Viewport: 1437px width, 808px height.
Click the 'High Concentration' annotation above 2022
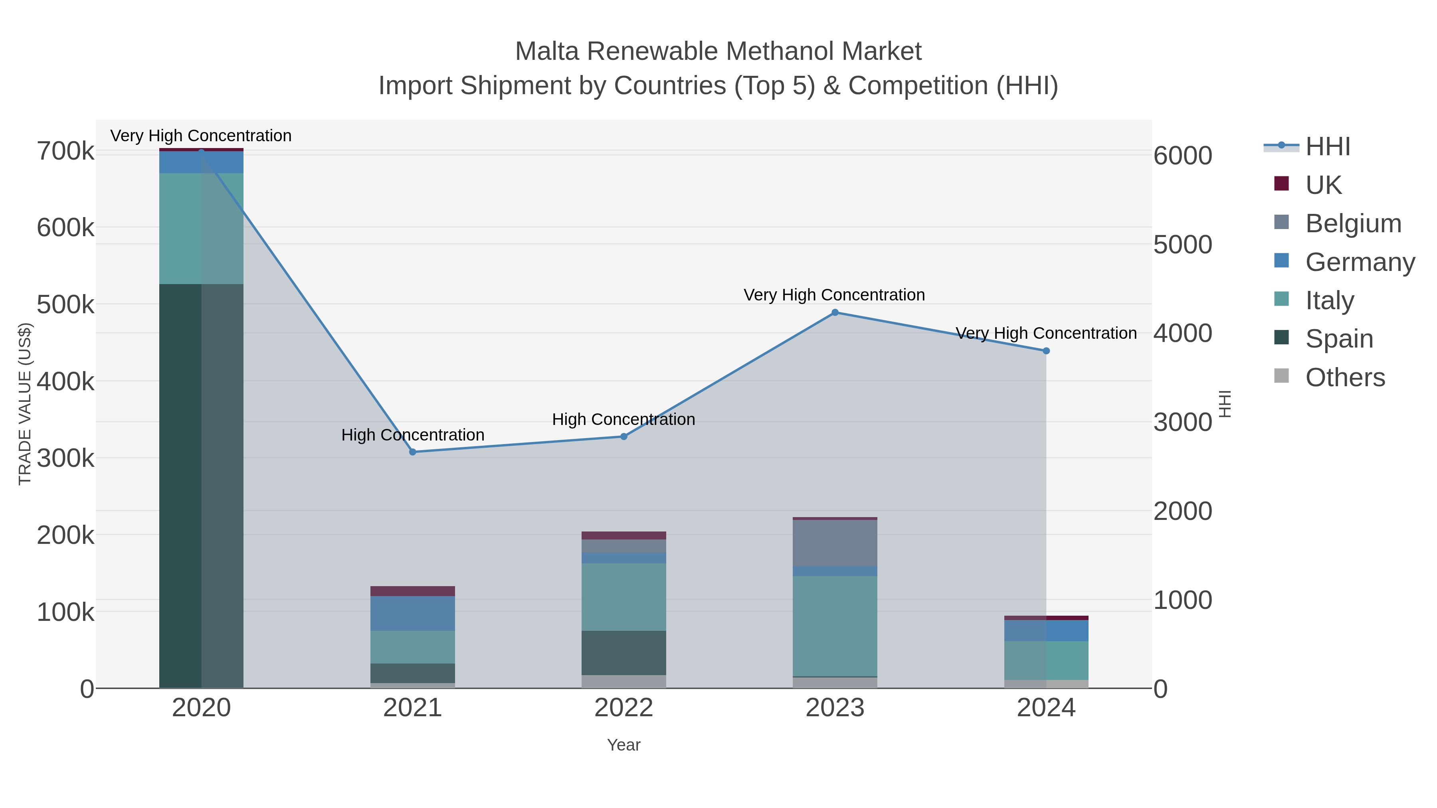(x=623, y=419)
